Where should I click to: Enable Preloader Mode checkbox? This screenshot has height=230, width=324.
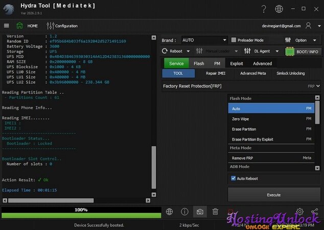(234, 40)
